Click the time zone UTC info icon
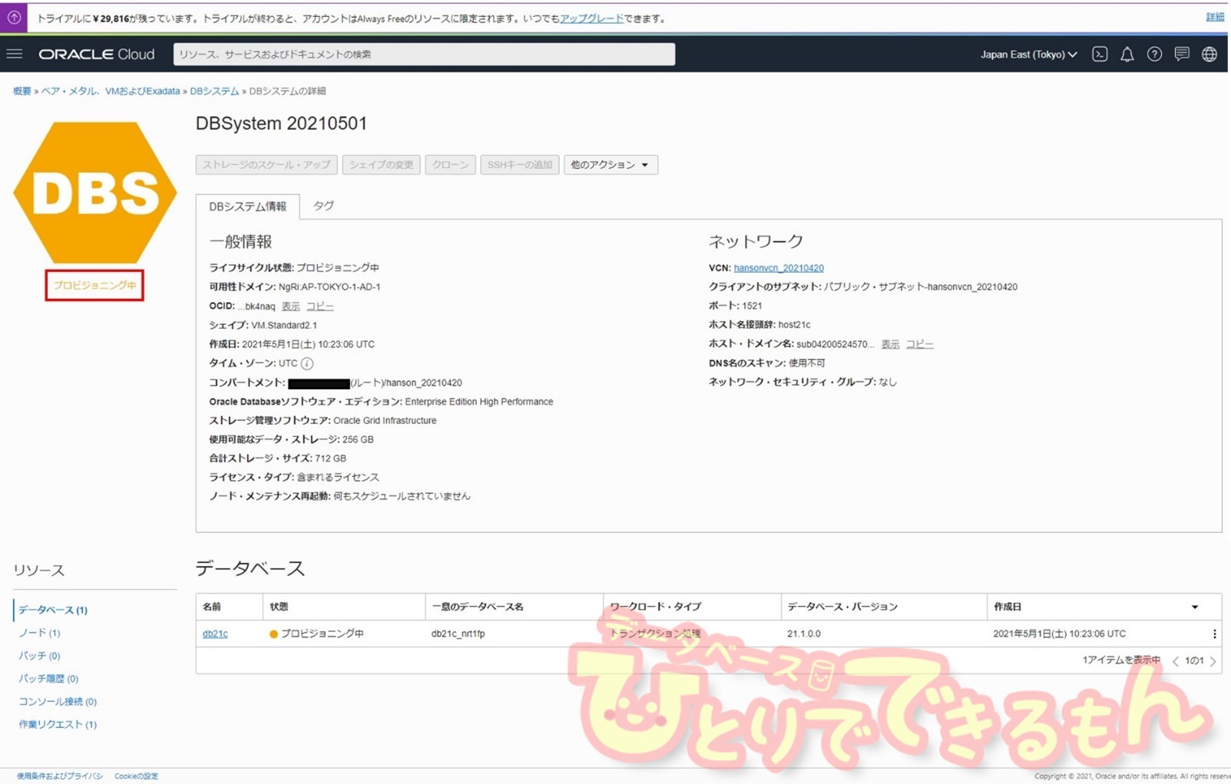 click(306, 363)
